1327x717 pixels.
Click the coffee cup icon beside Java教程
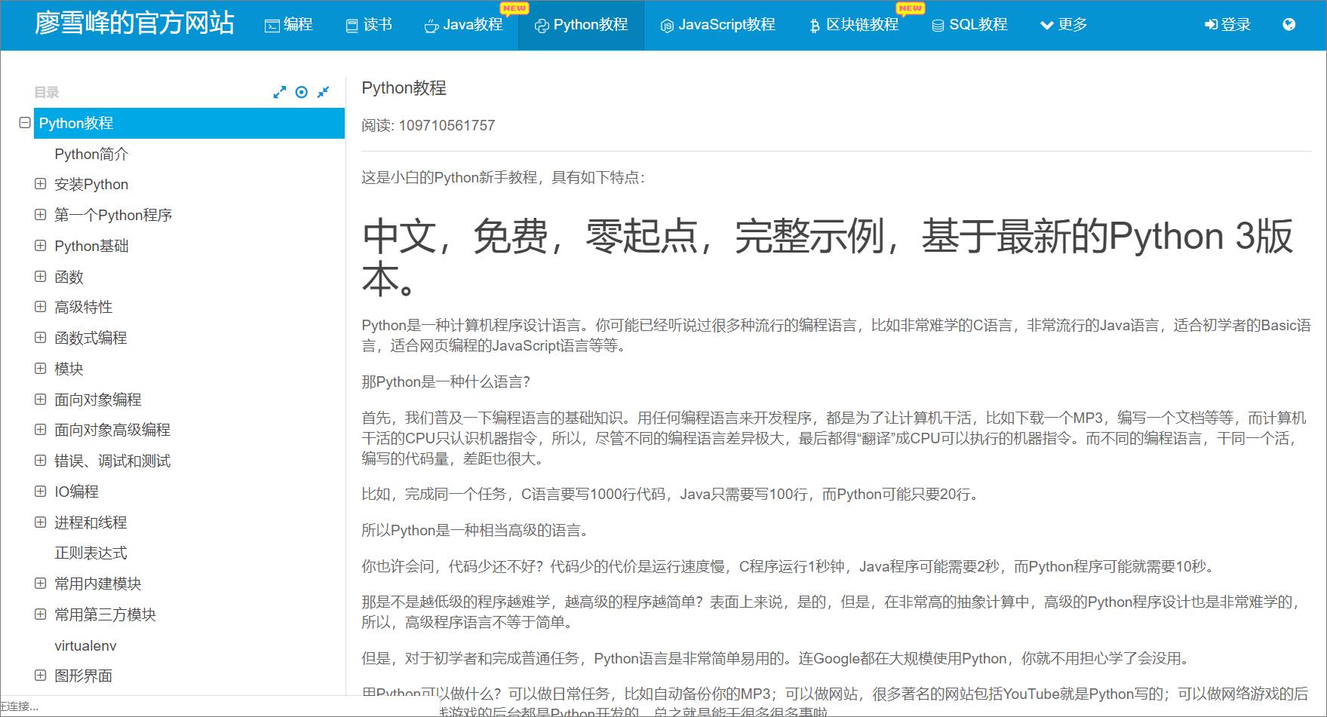click(430, 25)
